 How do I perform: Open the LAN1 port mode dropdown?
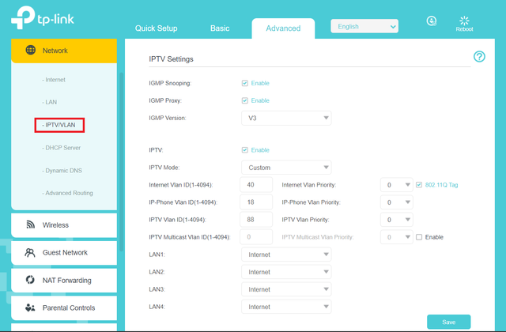[x=286, y=255]
